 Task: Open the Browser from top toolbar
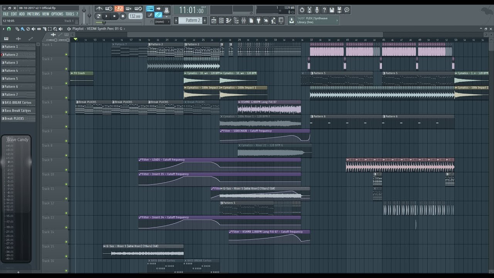[236, 20]
